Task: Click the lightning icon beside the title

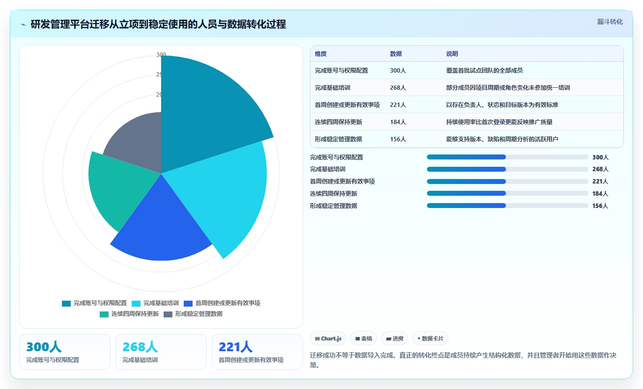Action: point(23,25)
